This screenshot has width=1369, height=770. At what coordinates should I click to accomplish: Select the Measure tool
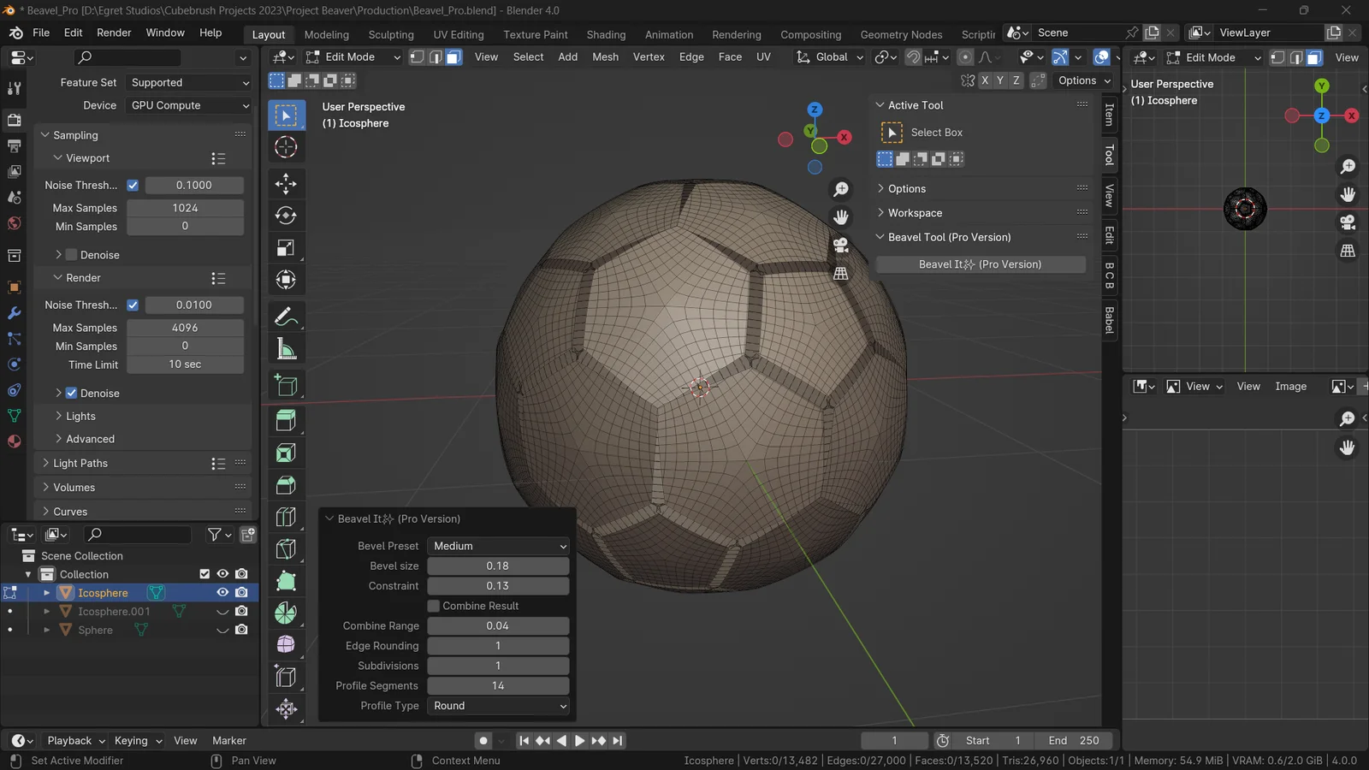point(286,348)
